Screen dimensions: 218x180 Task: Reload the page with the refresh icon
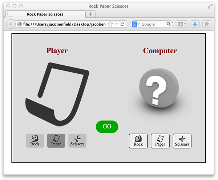(123, 24)
